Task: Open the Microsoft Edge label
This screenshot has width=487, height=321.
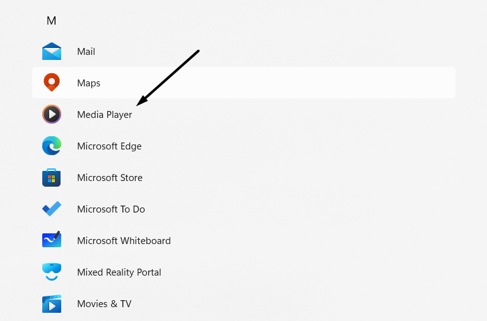Action: [x=109, y=146]
